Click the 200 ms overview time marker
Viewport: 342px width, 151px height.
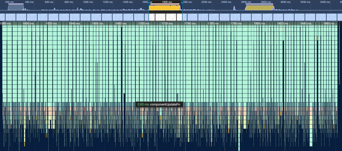(9, 2)
